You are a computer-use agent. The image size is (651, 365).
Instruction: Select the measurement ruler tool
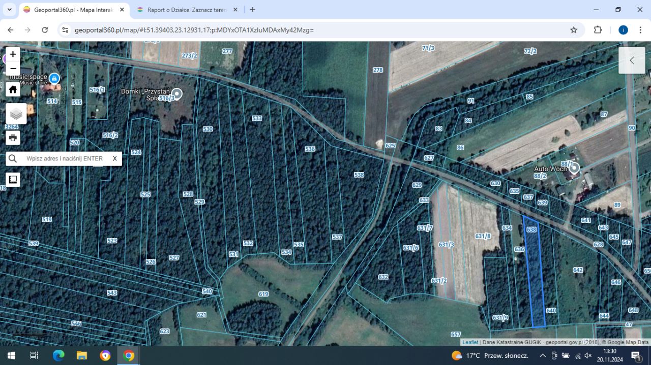coord(13,179)
